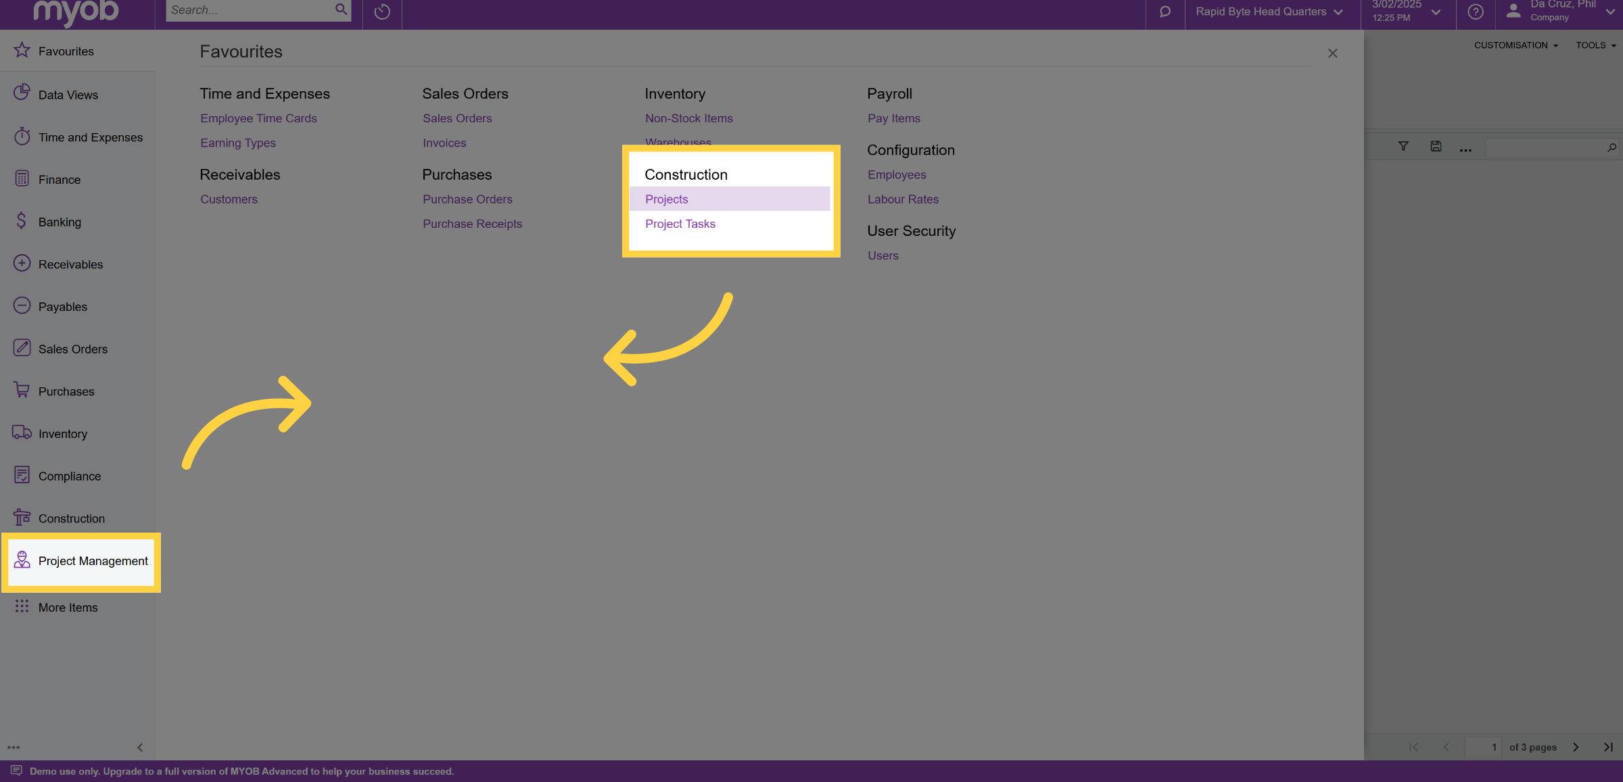This screenshot has width=1623, height=782.
Task: Close the Favourites menu panel
Action: 1332,53
